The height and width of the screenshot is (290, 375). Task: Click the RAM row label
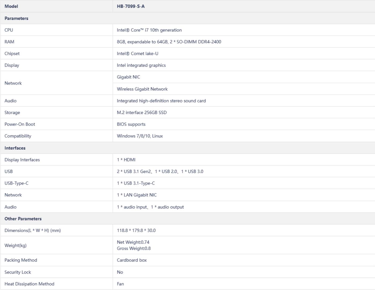coord(9,42)
